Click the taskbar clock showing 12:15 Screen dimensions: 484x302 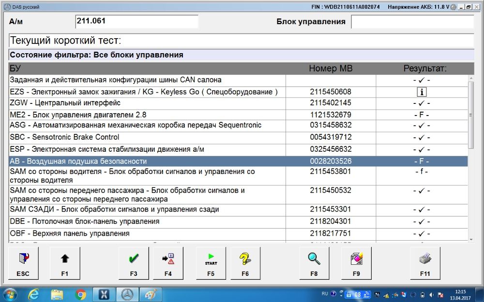point(460,295)
